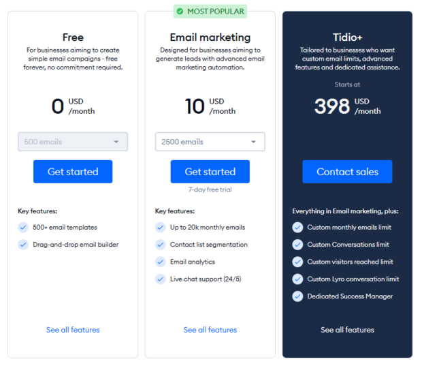This screenshot has width=422, height=368.
Task: Click checkmark icon beside Custom visitors reached limit
Action: coord(297,262)
